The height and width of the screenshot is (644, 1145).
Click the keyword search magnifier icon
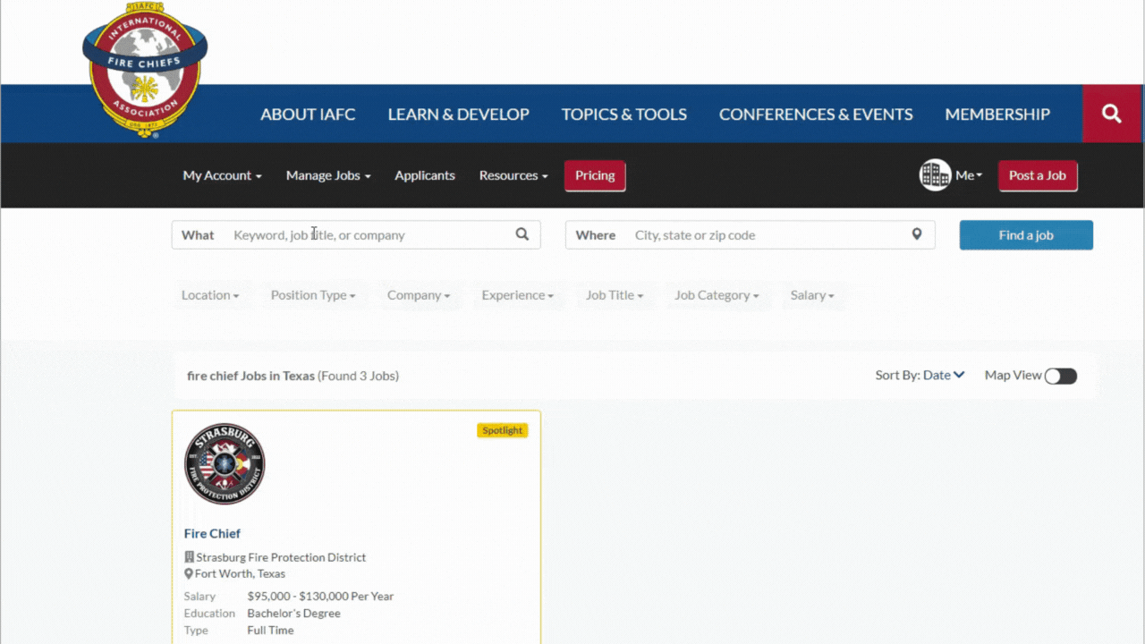tap(522, 234)
